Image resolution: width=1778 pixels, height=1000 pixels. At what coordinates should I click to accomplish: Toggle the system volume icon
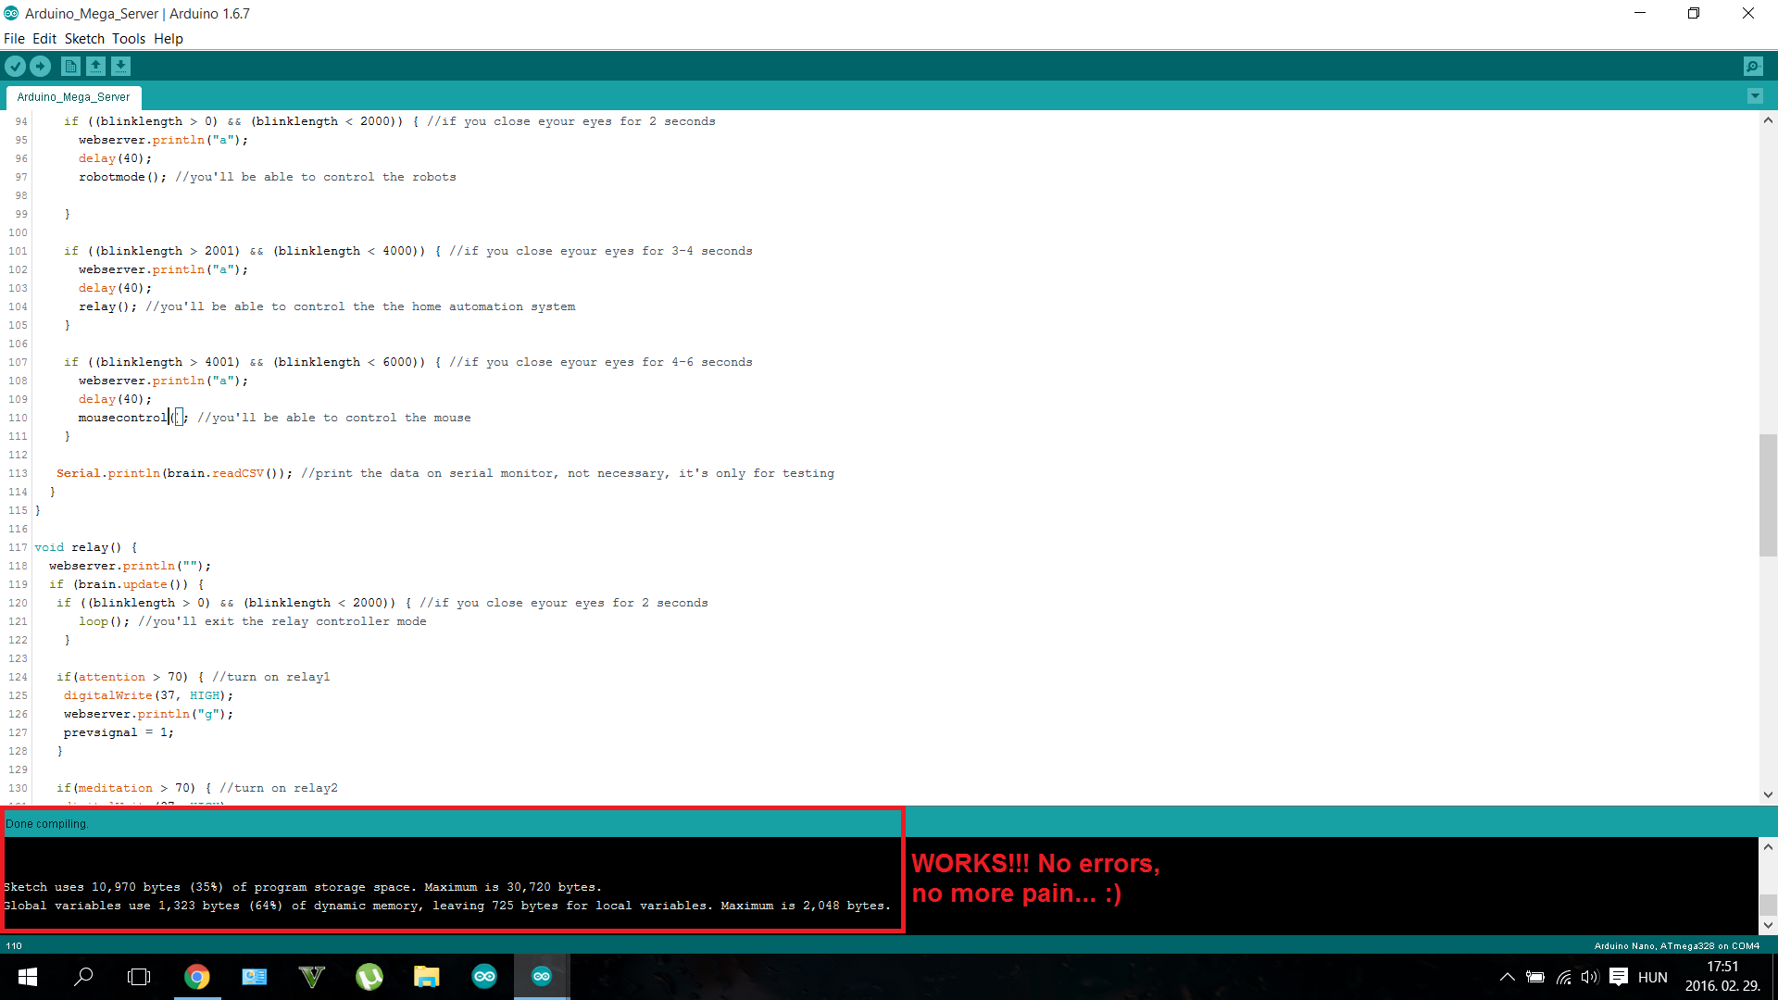(1589, 977)
